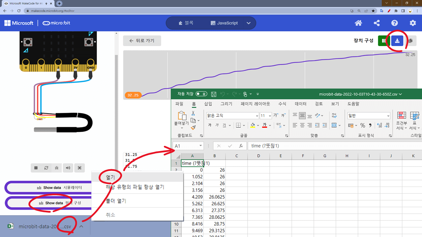Stop the micro:bit simulator
422x237 pixels.
(36, 168)
